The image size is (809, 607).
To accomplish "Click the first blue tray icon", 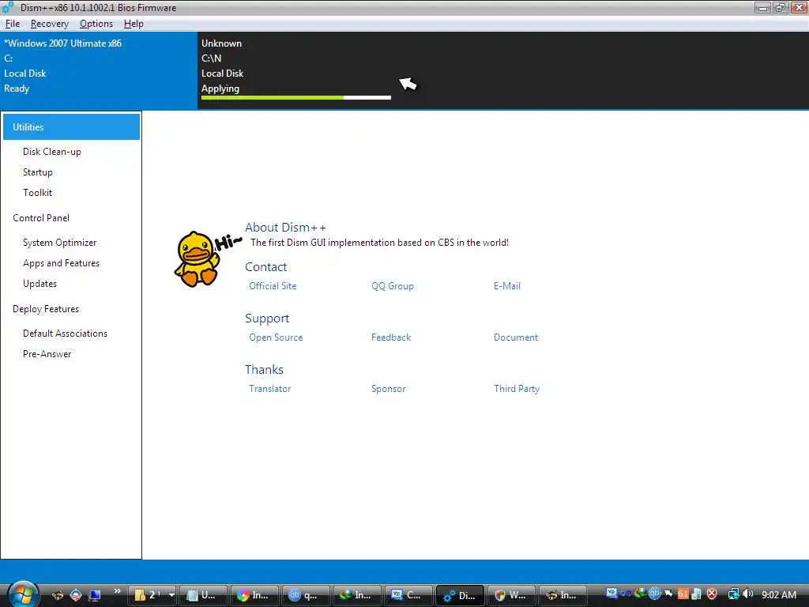I will click(x=612, y=594).
